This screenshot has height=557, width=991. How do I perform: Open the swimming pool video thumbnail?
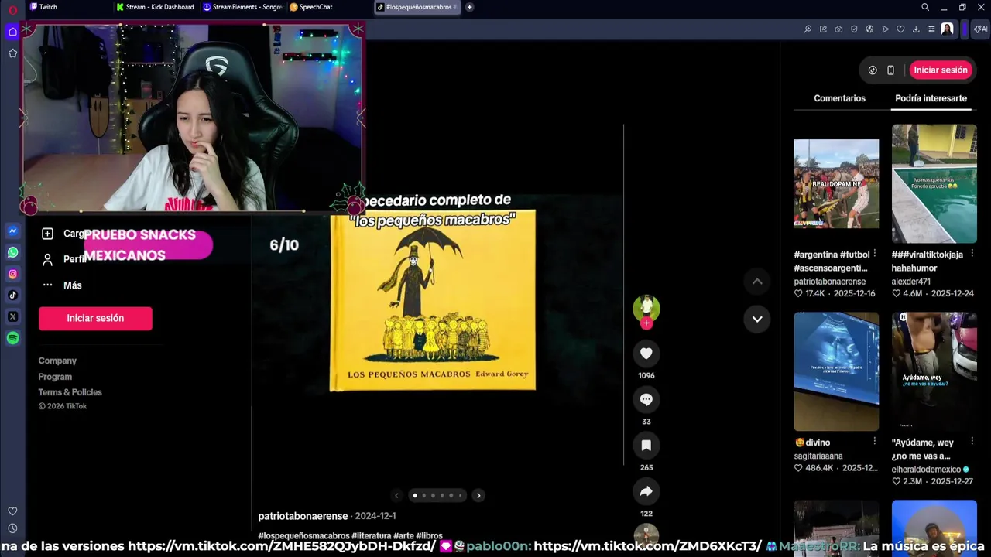(934, 183)
